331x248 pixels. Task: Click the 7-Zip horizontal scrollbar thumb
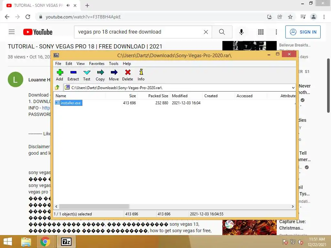click(94, 206)
